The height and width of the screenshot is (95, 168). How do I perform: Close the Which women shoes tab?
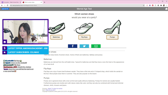click(41, 2)
